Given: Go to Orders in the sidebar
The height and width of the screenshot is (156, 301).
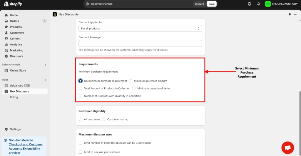Looking at the screenshot, I should 14,21.
